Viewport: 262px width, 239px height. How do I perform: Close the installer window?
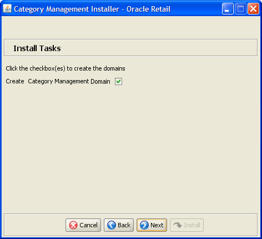253,8
